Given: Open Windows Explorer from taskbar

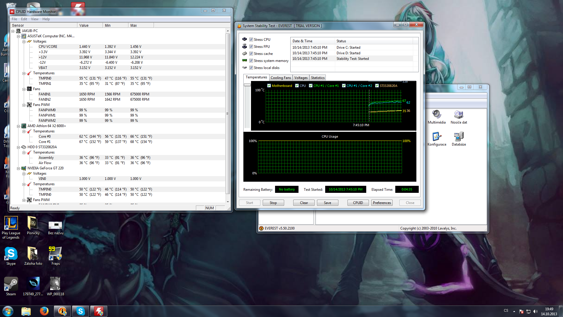Looking at the screenshot, I should point(26,311).
